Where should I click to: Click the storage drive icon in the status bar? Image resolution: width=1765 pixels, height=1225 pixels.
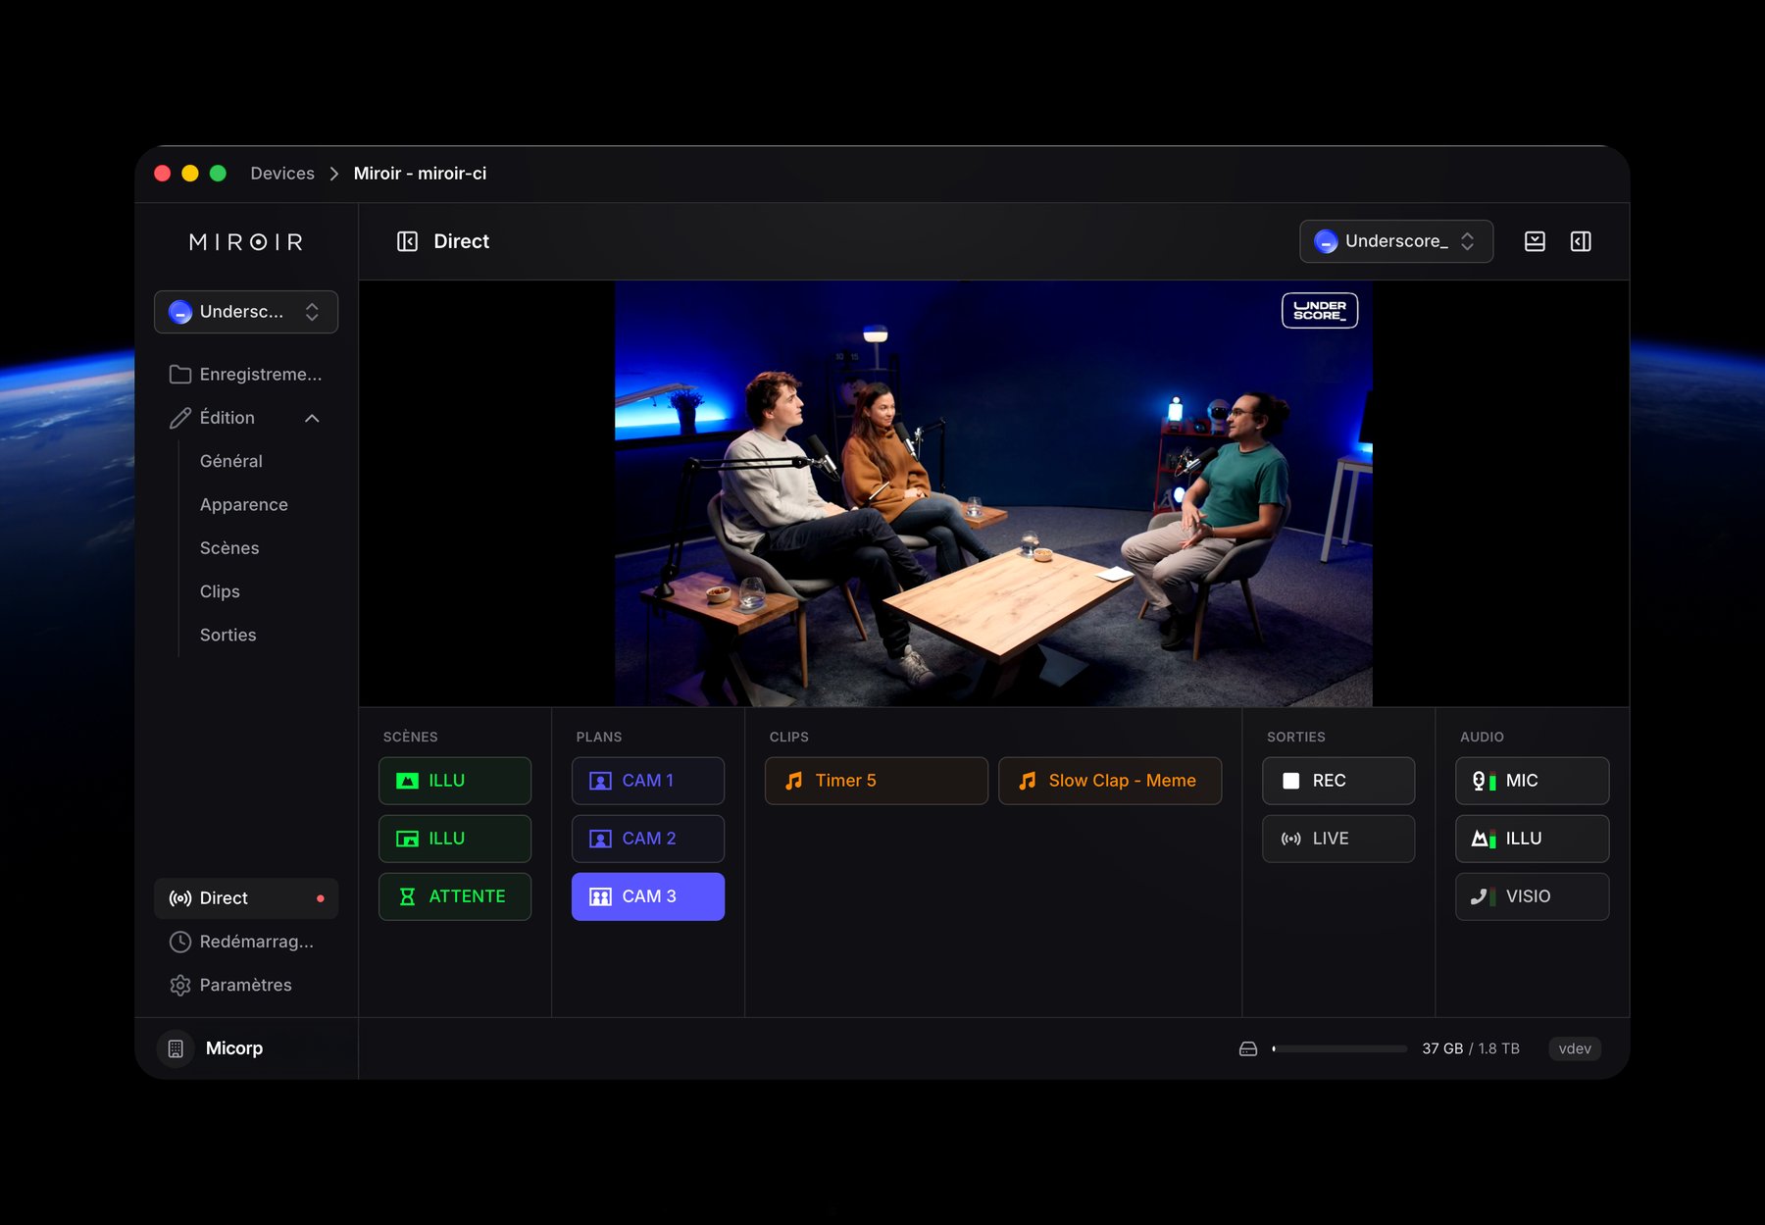pyautogui.click(x=1247, y=1047)
